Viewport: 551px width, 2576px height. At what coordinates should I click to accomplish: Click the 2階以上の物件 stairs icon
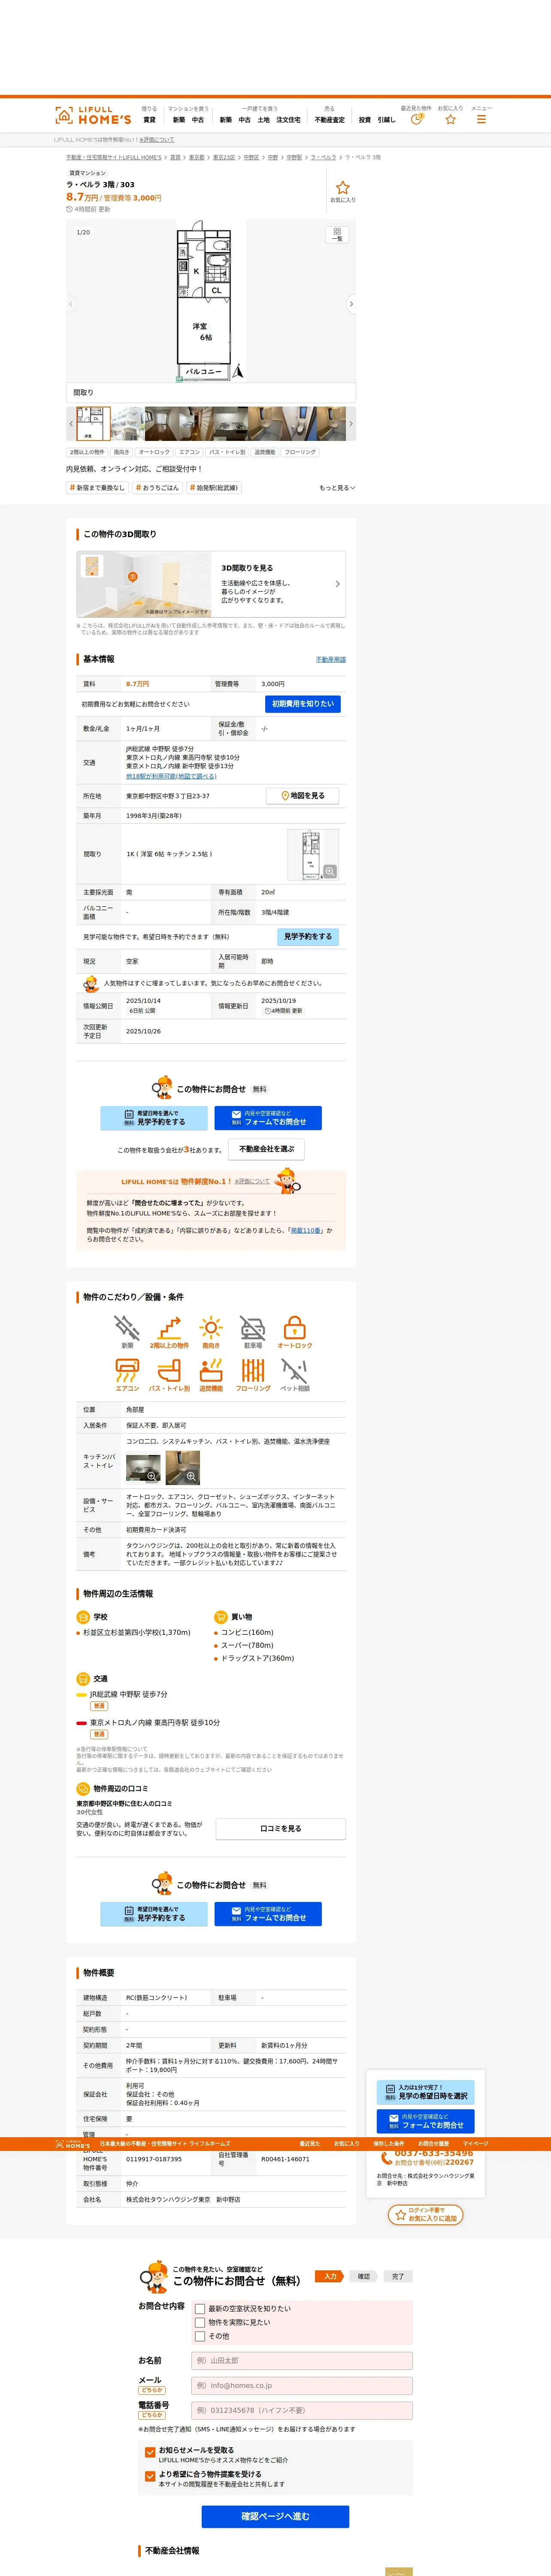coord(169,1331)
